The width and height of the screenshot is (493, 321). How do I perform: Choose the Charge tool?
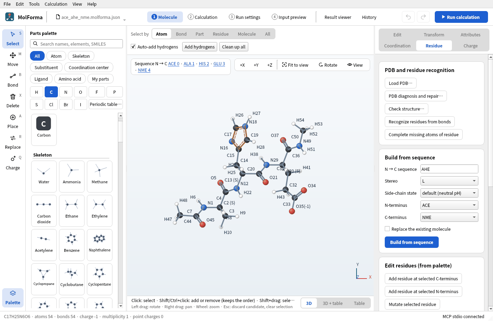point(13,163)
